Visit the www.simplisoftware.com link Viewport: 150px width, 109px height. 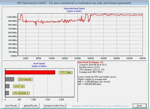(x=118, y=106)
